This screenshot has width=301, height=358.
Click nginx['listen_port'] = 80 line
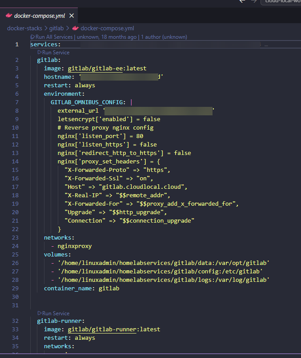(100, 136)
